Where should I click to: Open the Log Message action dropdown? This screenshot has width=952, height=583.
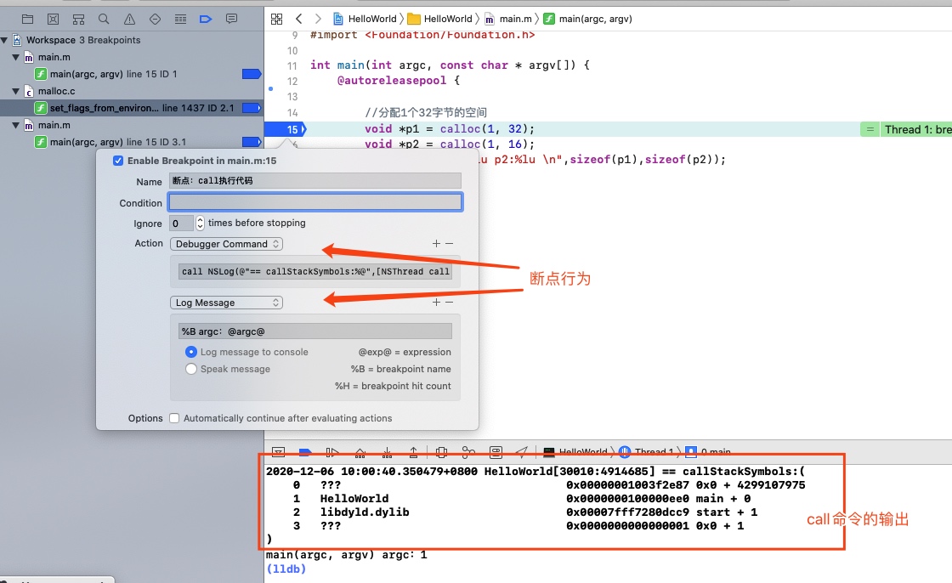(x=226, y=303)
